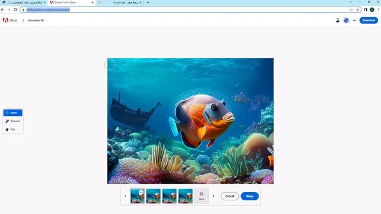Show previous variations with left chevron

(x=126, y=196)
